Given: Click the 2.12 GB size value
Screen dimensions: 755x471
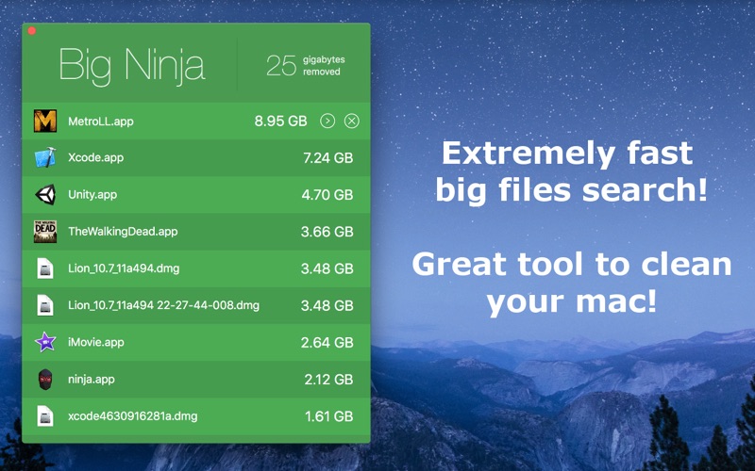Looking at the screenshot, I should (328, 380).
